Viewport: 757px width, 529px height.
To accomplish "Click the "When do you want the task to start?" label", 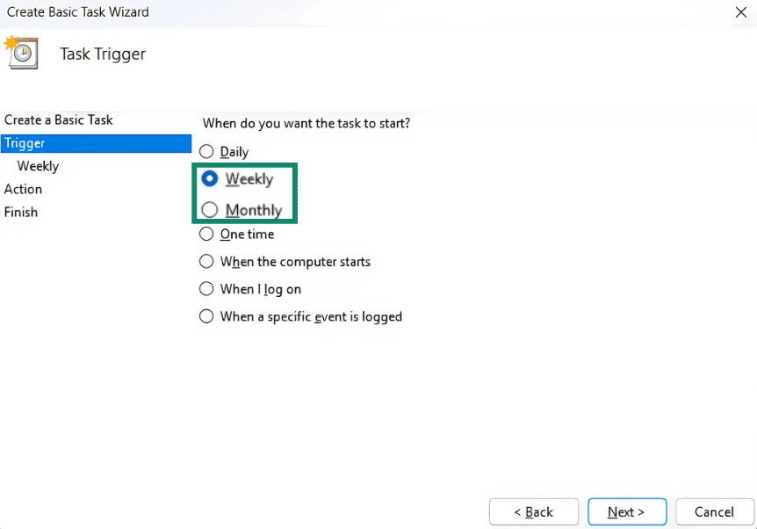I will 305,123.
